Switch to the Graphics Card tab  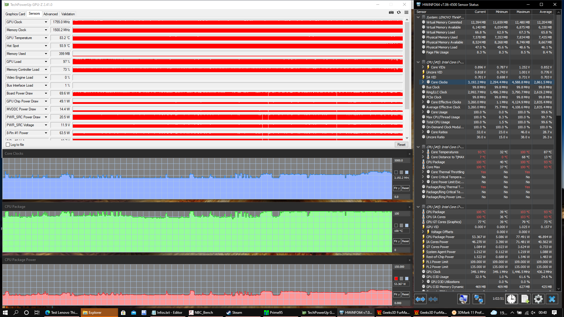tap(15, 14)
